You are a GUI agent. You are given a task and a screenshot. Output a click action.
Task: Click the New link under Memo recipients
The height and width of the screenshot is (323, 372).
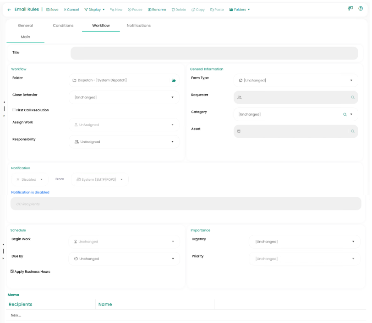(16, 315)
